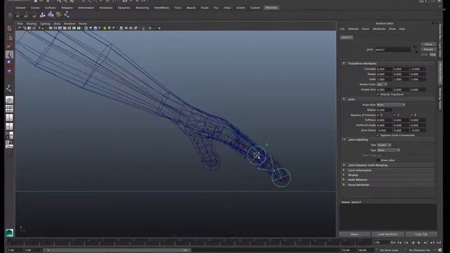Open the Draw Style dropdown
This screenshot has width=450, height=253.
[x=391, y=105]
